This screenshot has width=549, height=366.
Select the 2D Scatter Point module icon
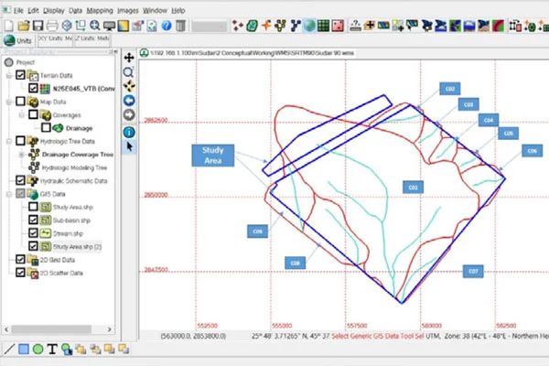pos(338,26)
